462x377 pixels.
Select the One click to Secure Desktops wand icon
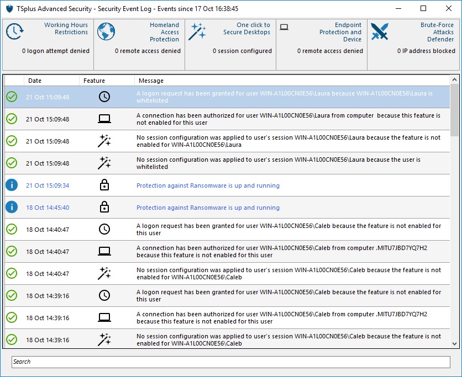[x=197, y=31]
